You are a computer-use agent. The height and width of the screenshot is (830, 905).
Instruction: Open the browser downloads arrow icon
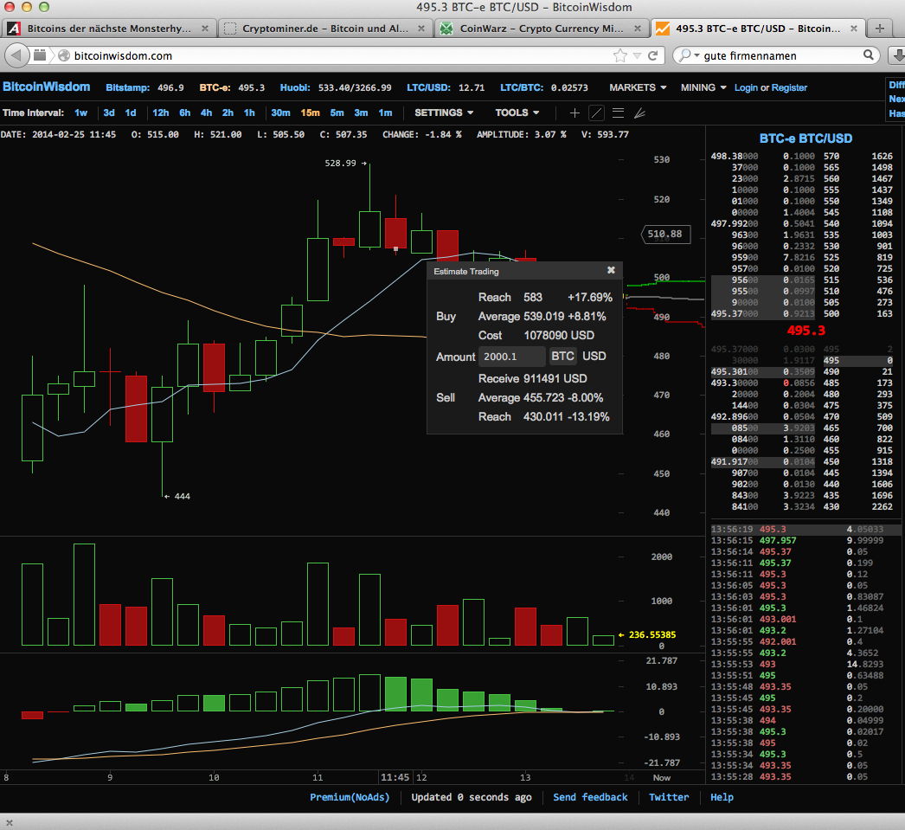(x=897, y=55)
